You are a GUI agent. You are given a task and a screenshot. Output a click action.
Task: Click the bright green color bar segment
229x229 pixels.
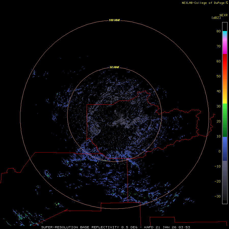click(225, 109)
